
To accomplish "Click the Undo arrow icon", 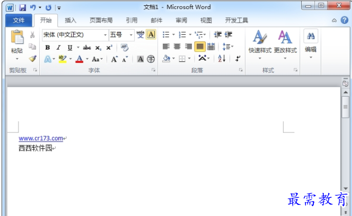I will [33, 8].
